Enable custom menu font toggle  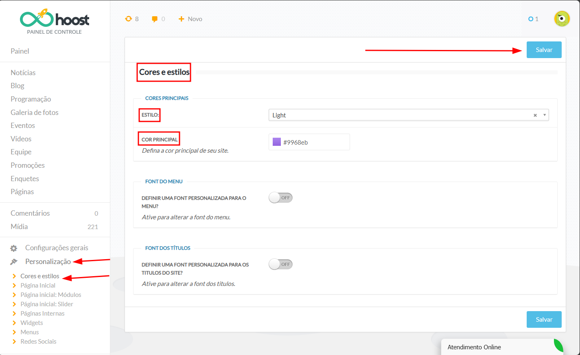pos(280,198)
